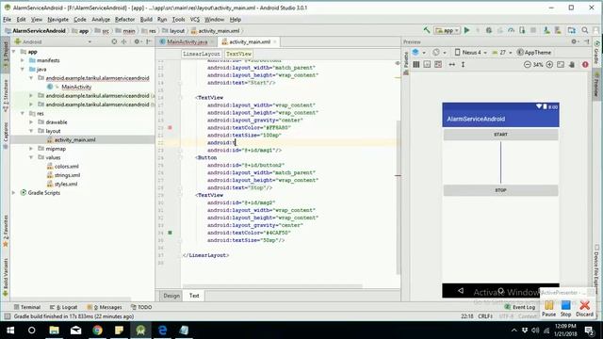This screenshot has width=603, height=339.
Task: Click the first view-options icon in preview toolbar
Action: pos(416,65)
